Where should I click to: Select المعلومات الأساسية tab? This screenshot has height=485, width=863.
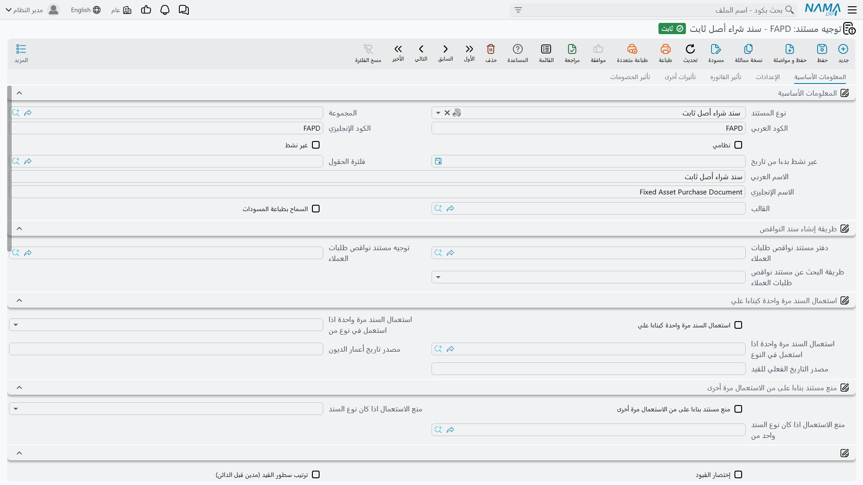[x=820, y=77]
